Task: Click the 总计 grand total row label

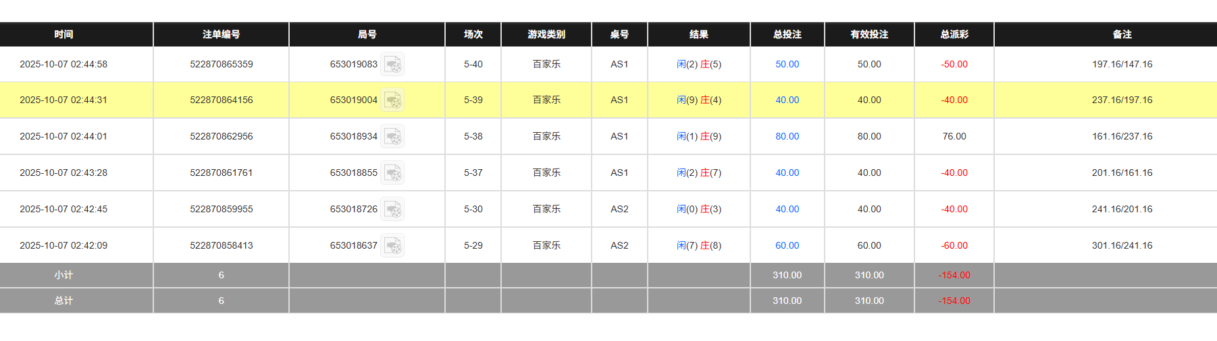Action: tap(63, 301)
